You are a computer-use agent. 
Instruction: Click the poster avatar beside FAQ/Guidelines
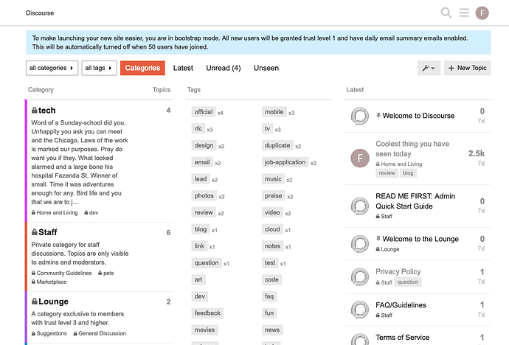[x=360, y=310]
